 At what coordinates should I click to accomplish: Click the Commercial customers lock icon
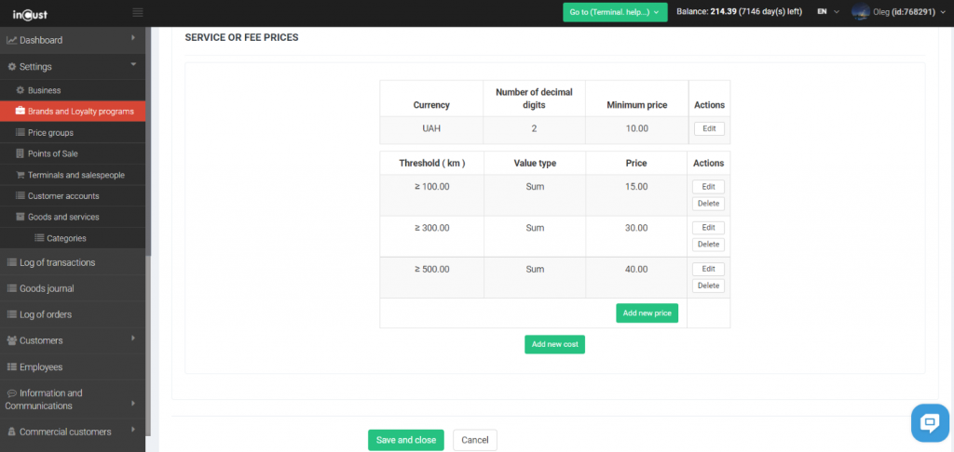[12, 432]
